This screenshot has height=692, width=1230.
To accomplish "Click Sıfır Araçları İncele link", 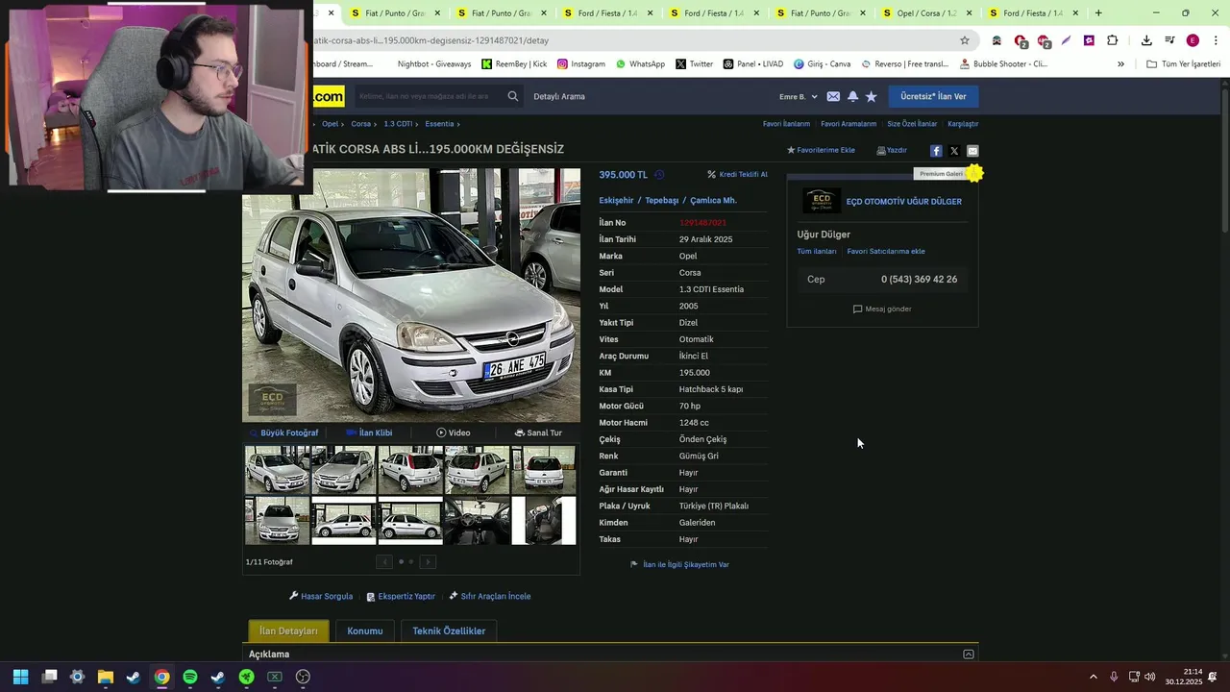I will [490, 596].
